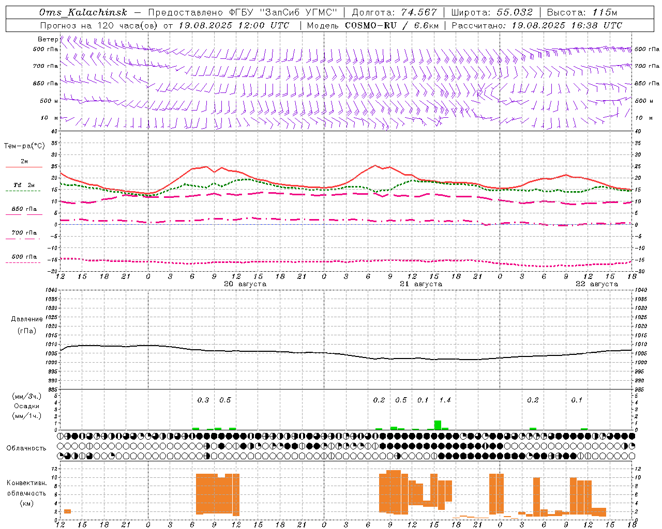This screenshot has width=662, height=529.
Task: Click the 20 августа date label
Action: [x=245, y=284]
